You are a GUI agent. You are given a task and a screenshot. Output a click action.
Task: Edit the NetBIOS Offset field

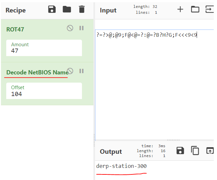coord(44,91)
